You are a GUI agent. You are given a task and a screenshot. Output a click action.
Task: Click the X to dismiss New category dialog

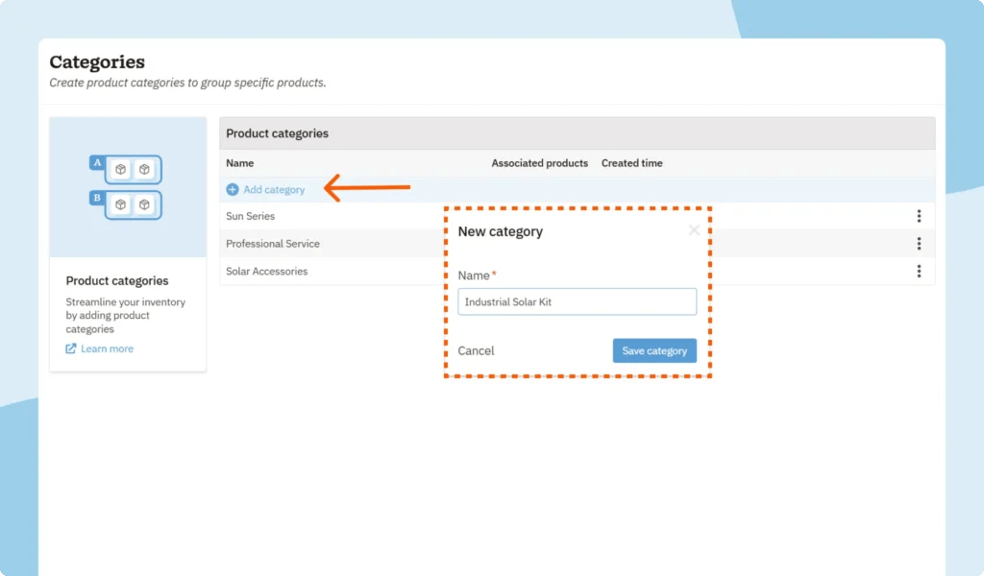(694, 230)
